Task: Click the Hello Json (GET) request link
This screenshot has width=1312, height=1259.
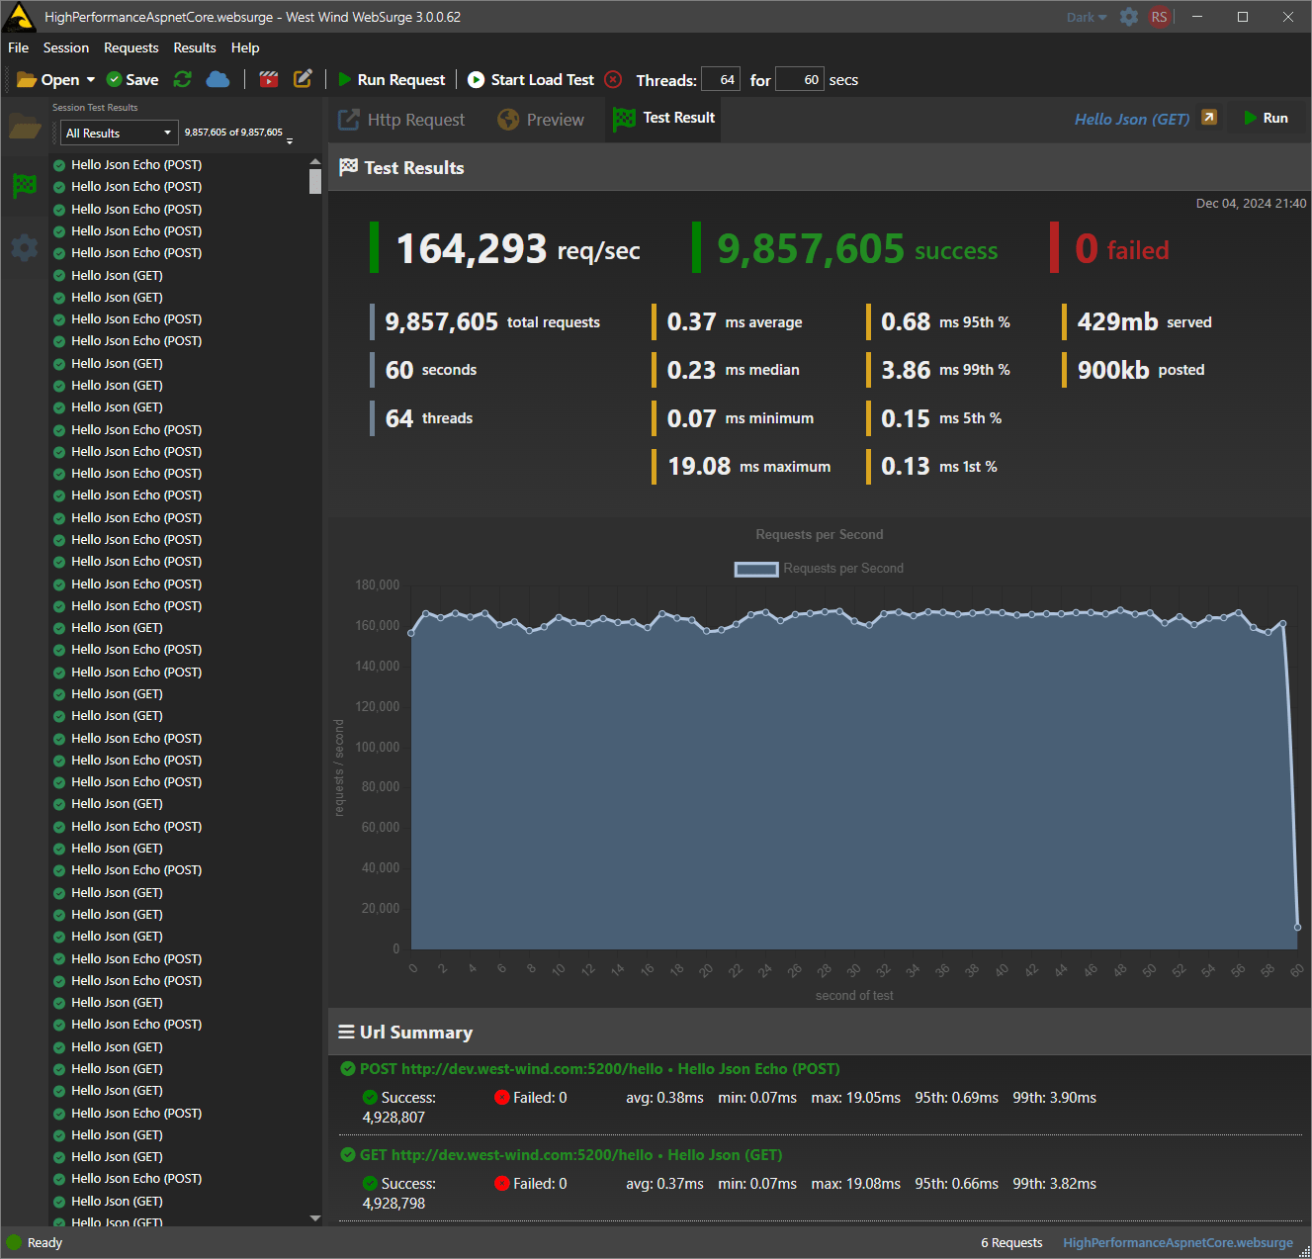Action: 1132,119
